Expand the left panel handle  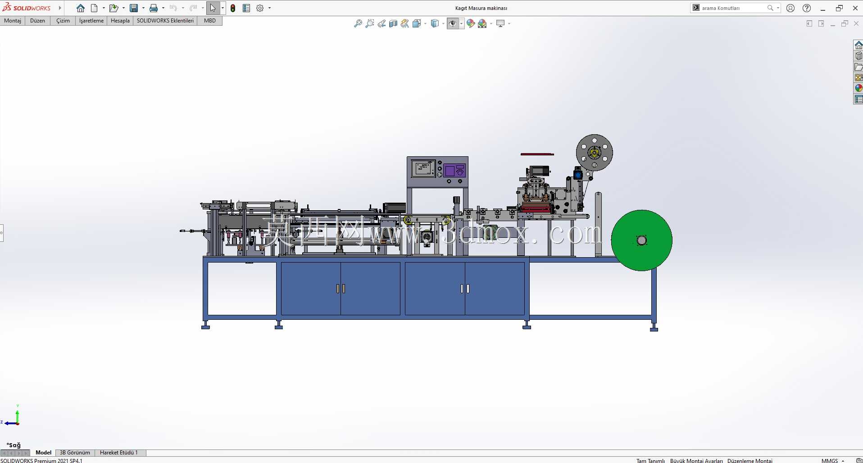coord(2,233)
